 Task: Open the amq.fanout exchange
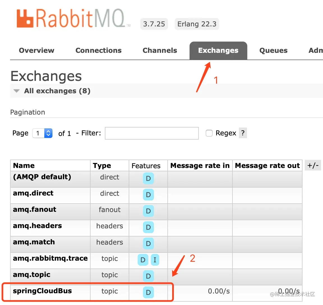coord(34,210)
